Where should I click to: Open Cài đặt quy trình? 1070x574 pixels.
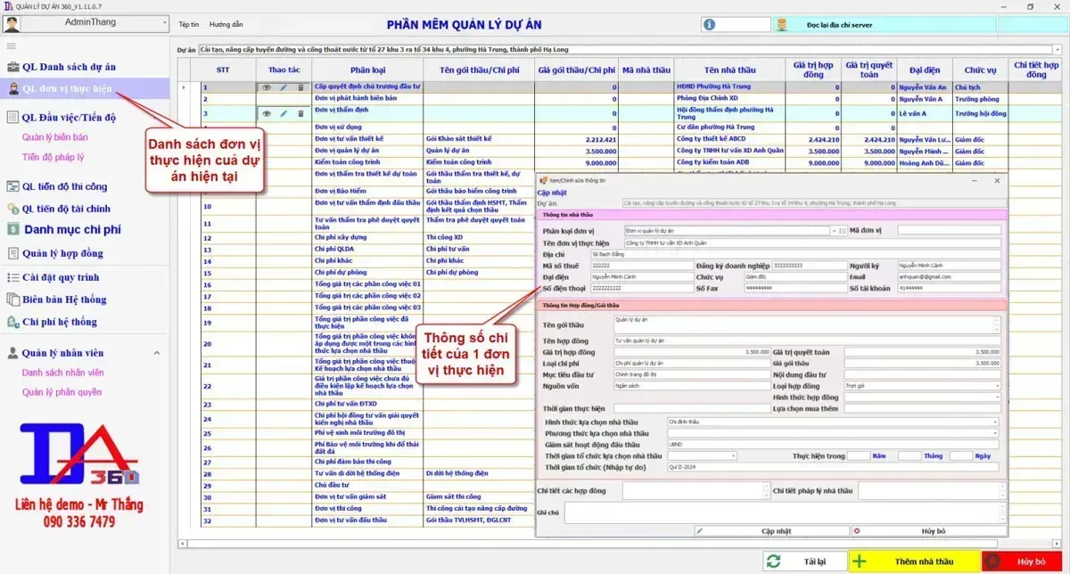[x=61, y=277]
